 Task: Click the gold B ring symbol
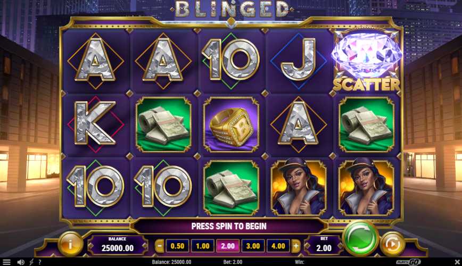tap(231, 124)
